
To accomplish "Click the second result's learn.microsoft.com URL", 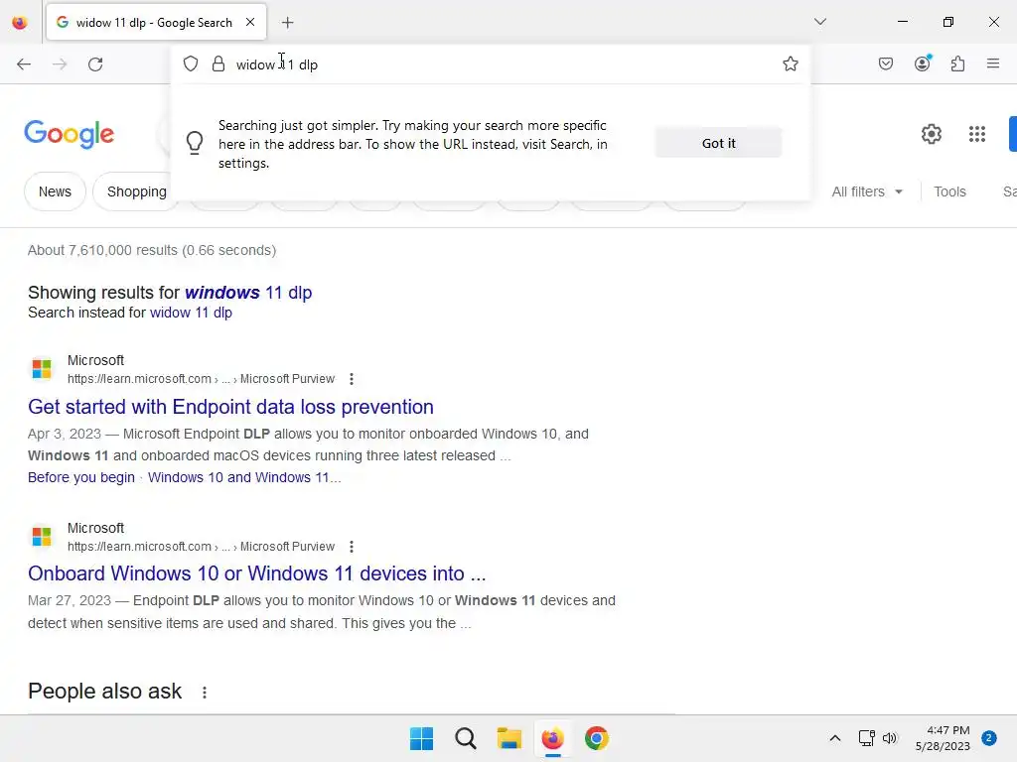I will coord(201,547).
